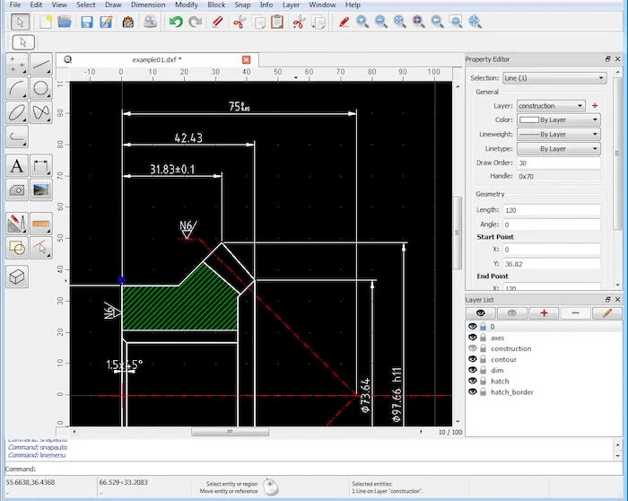Toggle lock on the hatch layer
The width and height of the screenshot is (628, 501).
click(x=484, y=381)
